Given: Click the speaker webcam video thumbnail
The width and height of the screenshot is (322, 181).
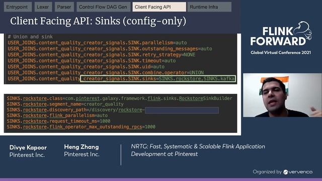Looking at the screenshot, I should pos(282,95).
